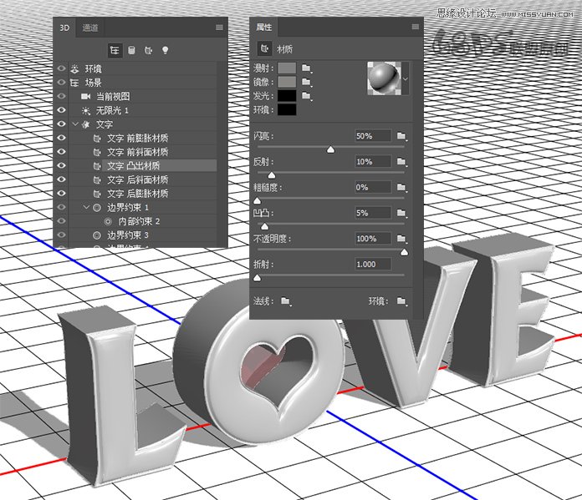Click the 不透明度 100% value field
Viewport: 582px width, 500px height.
coord(373,239)
